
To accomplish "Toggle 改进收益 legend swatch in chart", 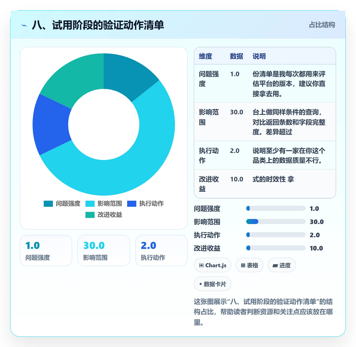I will point(90,215).
